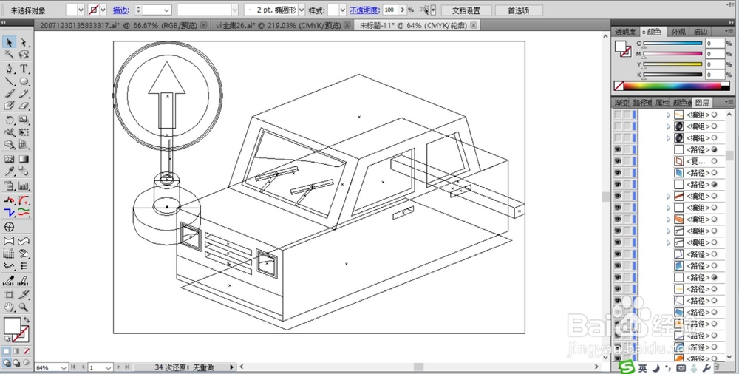Open the stroke color dropdown arrow
This screenshot has width=739, height=374.
(x=103, y=10)
